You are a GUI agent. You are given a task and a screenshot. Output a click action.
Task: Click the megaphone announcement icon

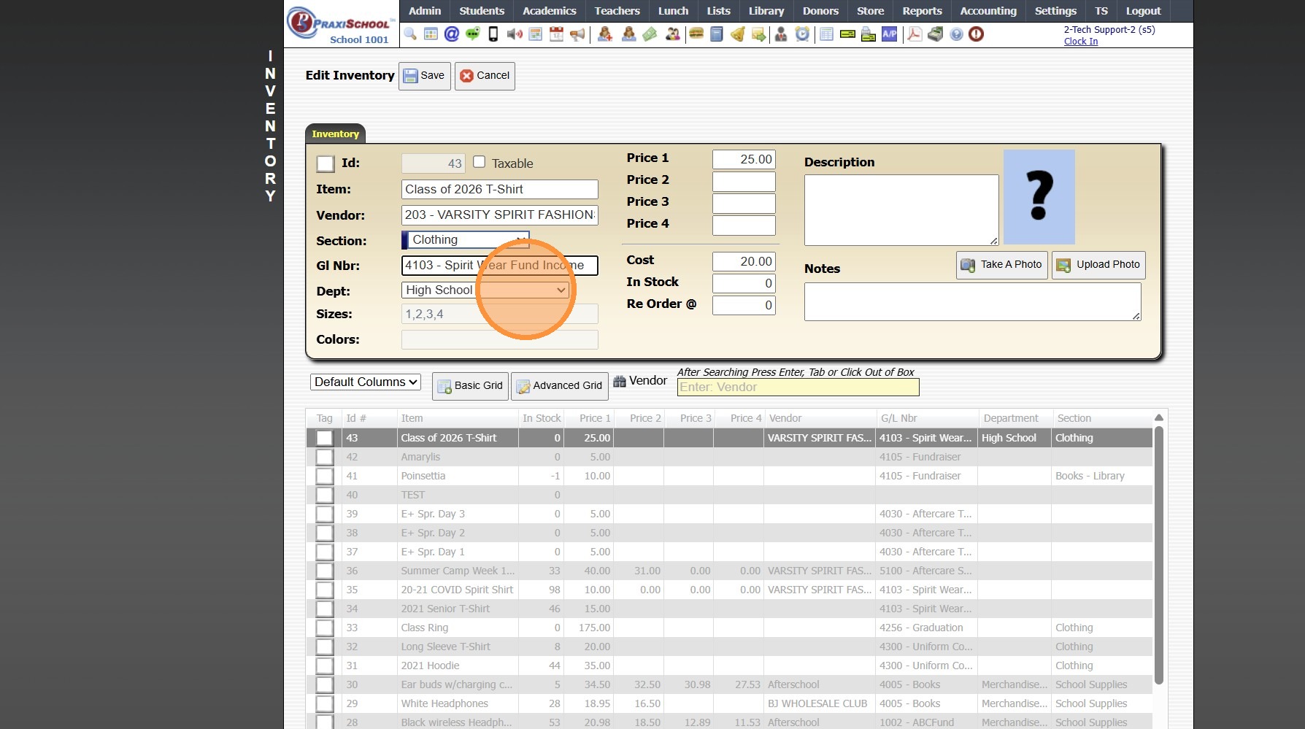[x=577, y=34]
